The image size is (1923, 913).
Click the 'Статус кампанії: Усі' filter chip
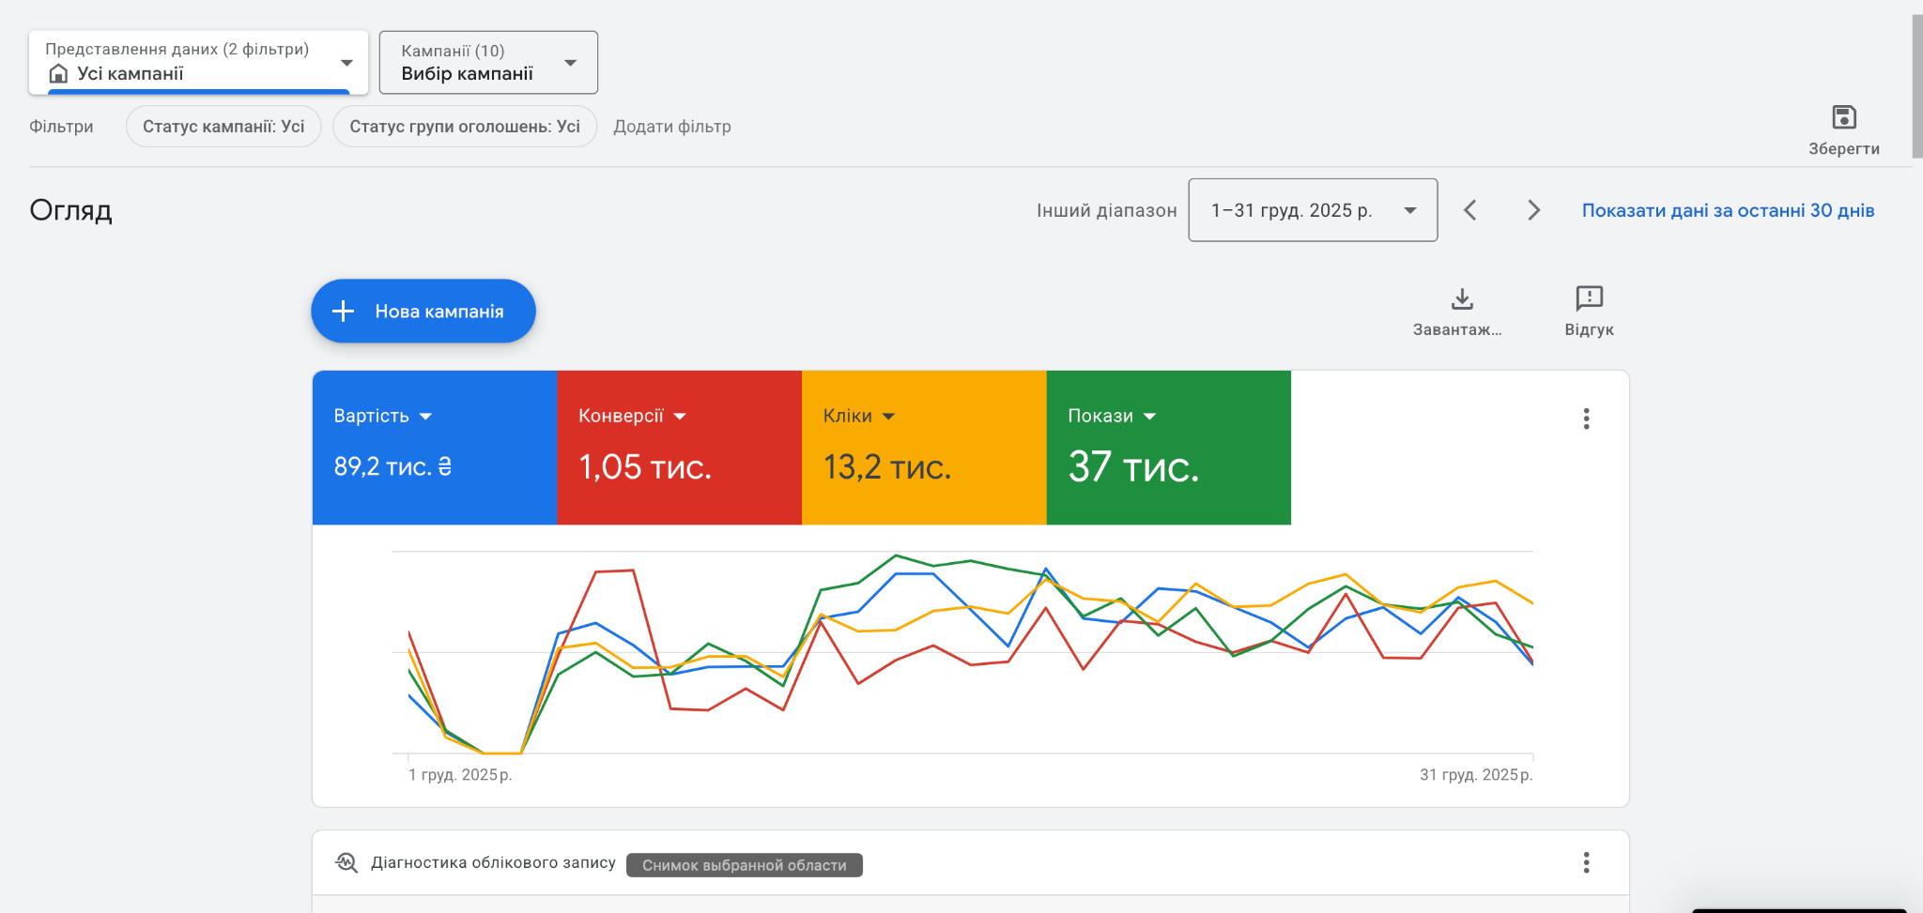tap(223, 127)
